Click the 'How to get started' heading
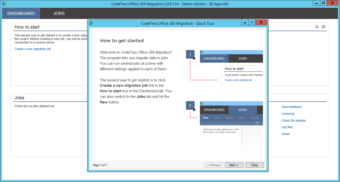Screen dimensions: 340x182 click(x=122, y=41)
